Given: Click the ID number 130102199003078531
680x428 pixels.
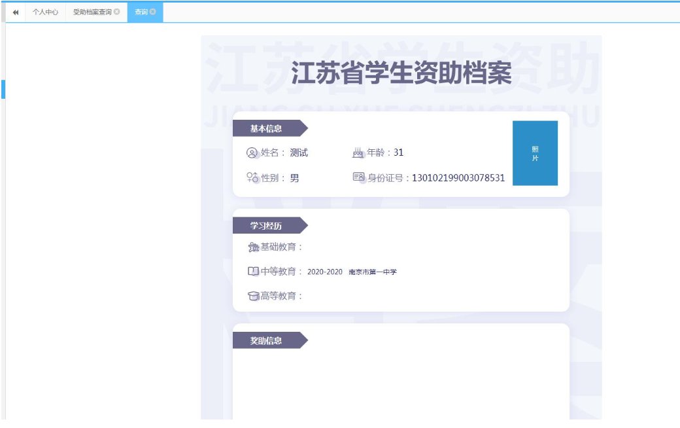Looking at the screenshot, I should pos(458,177).
